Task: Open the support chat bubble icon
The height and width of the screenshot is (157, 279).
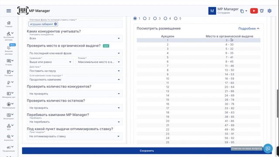Action: pyautogui.click(x=268, y=148)
